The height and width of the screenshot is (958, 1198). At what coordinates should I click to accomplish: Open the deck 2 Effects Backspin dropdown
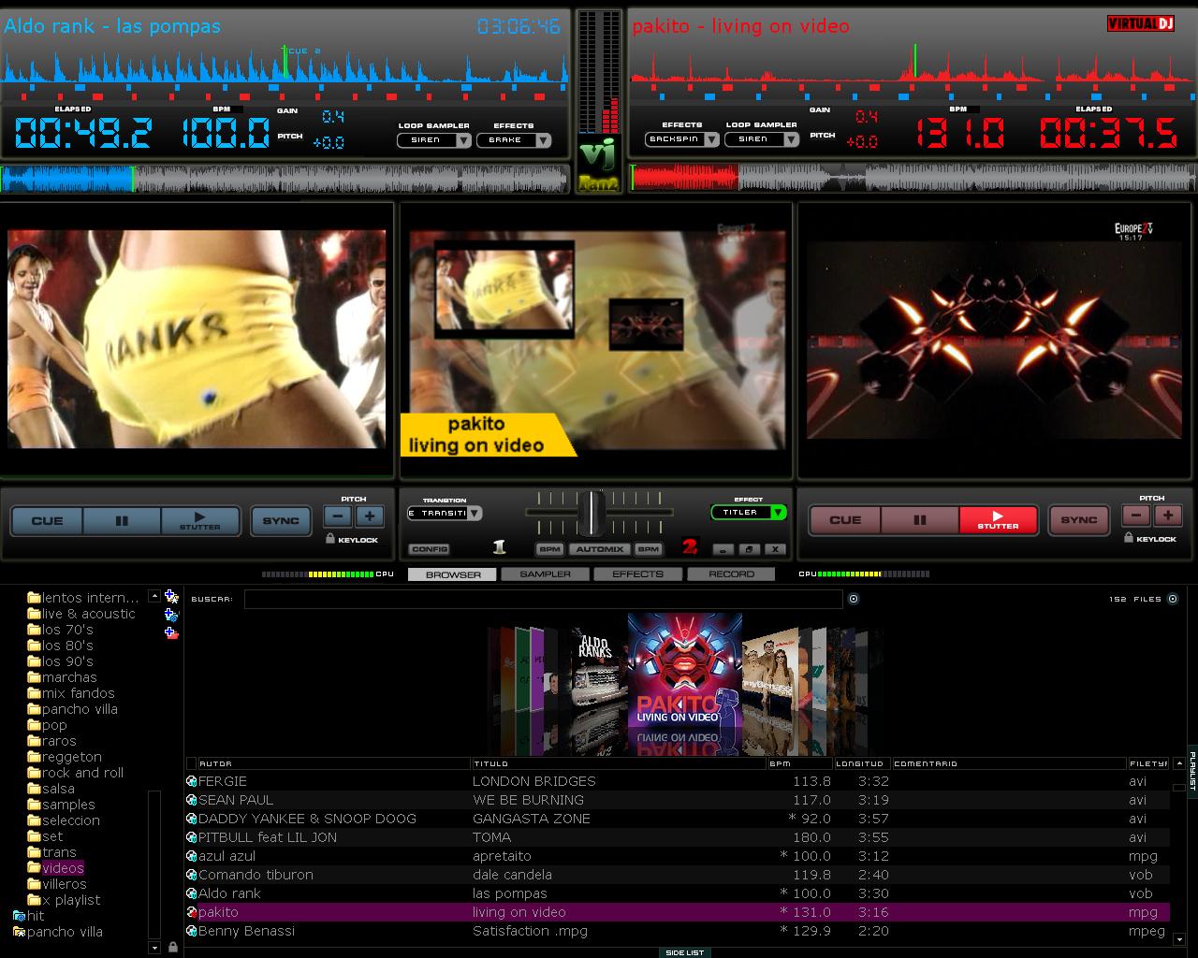(x=682, y=139)
